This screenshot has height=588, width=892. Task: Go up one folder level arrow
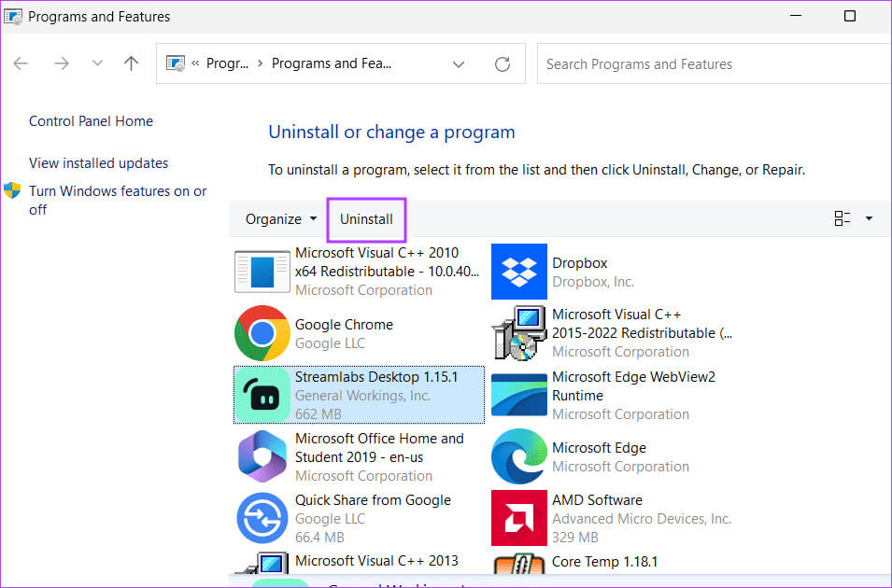click(132, 63)
